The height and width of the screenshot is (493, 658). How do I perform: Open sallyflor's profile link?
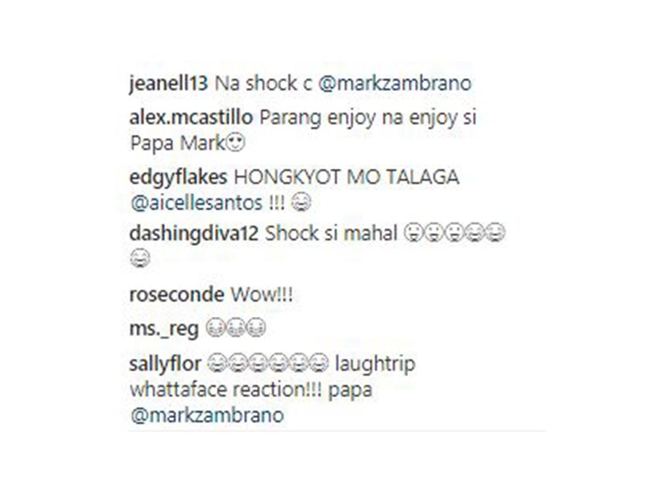click(165, 364)
